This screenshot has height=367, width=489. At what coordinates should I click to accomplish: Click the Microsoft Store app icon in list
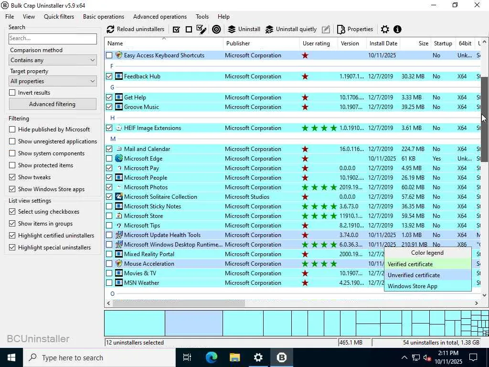pyautogui.click(x=119, y=216)
